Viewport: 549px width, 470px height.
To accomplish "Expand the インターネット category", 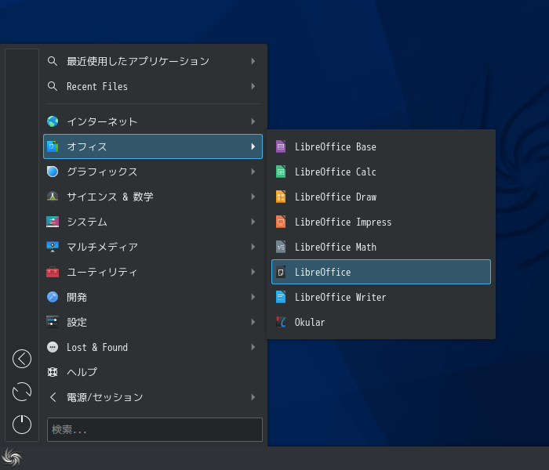I will pos(153,121).
